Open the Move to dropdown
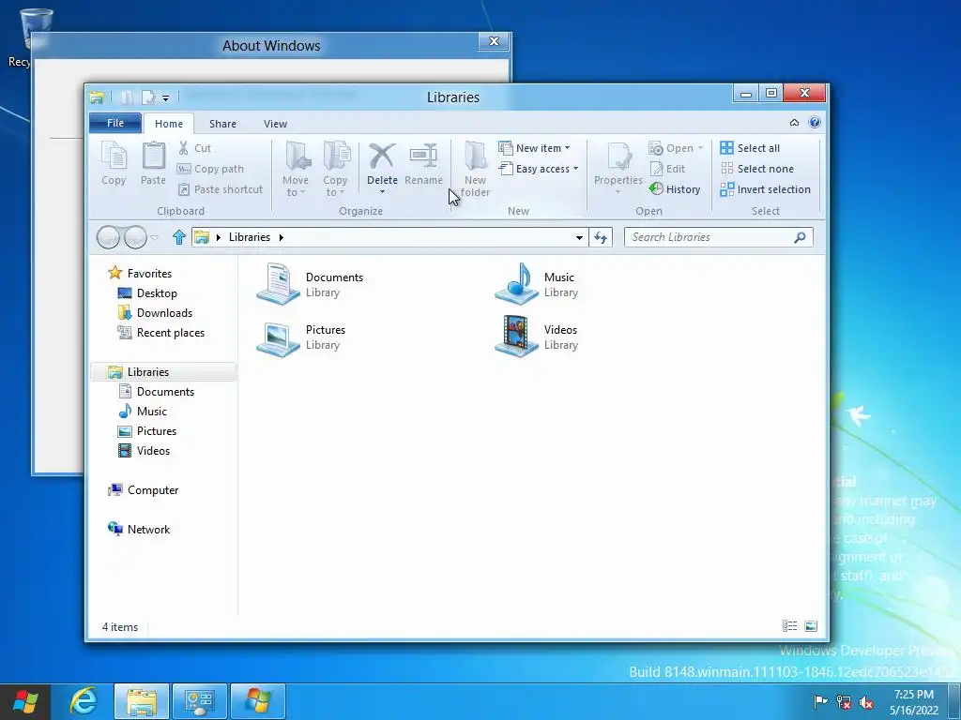The image size is (961, 720). click(x=296, y=169)
